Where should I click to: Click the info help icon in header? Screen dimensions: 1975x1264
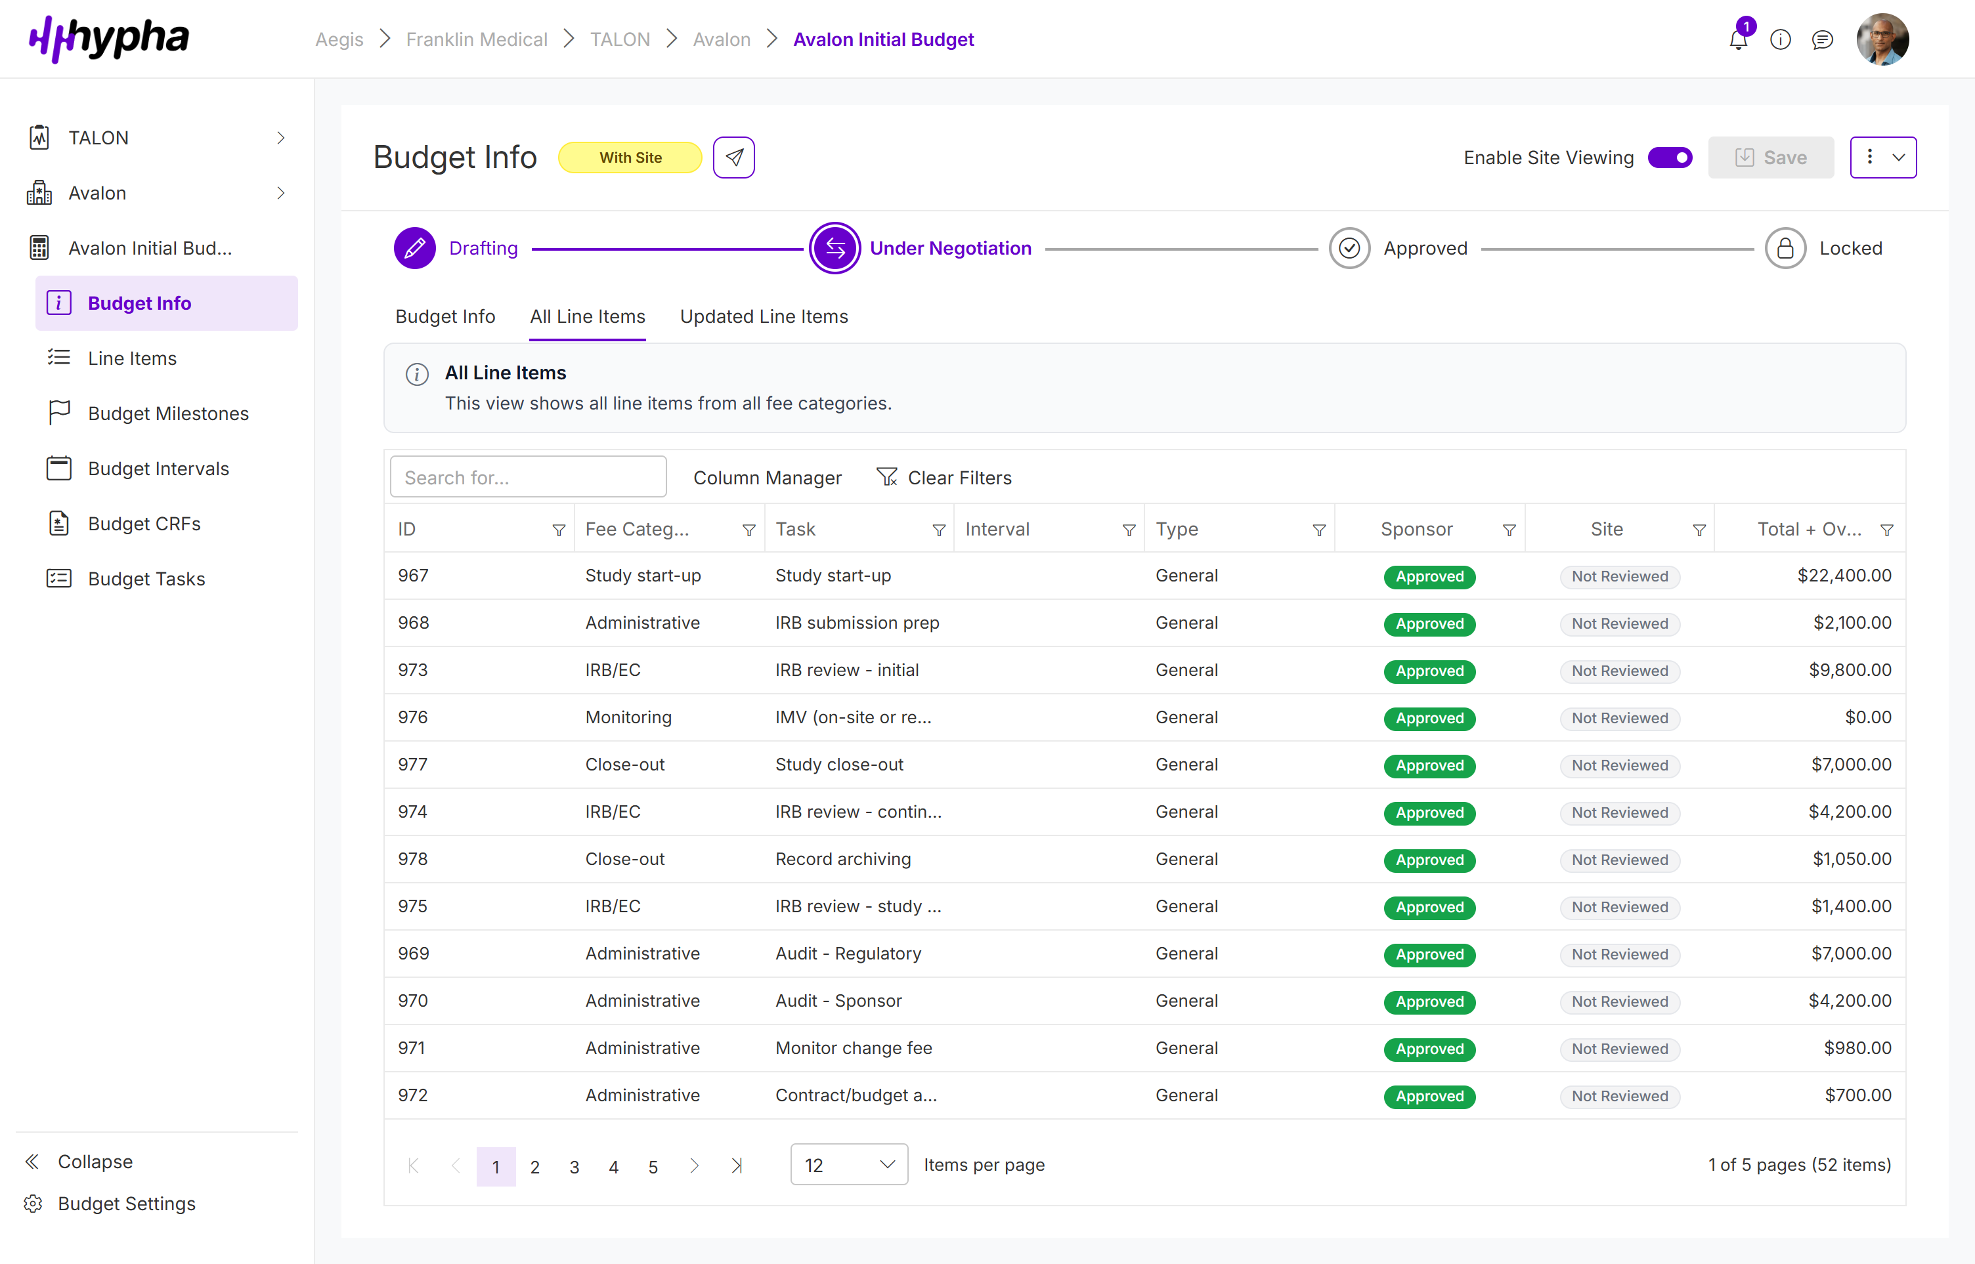click(1781, 39)
